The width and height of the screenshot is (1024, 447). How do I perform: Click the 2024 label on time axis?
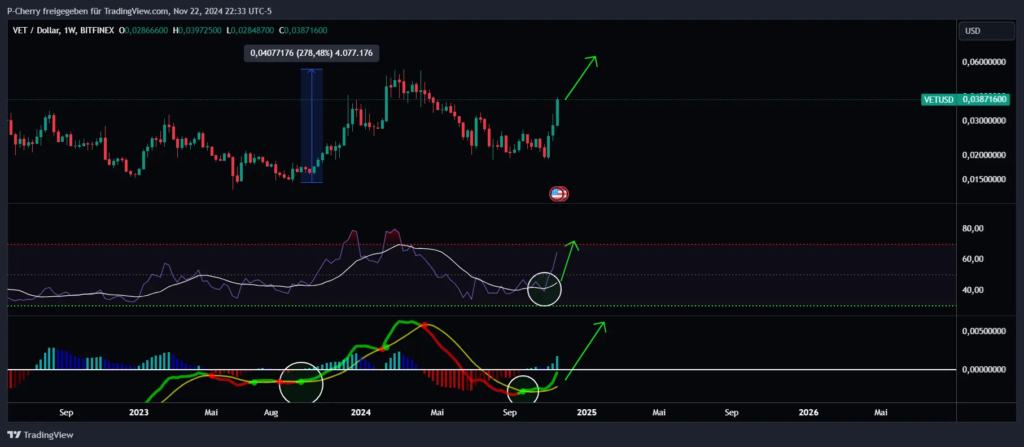tap(361, 413)
